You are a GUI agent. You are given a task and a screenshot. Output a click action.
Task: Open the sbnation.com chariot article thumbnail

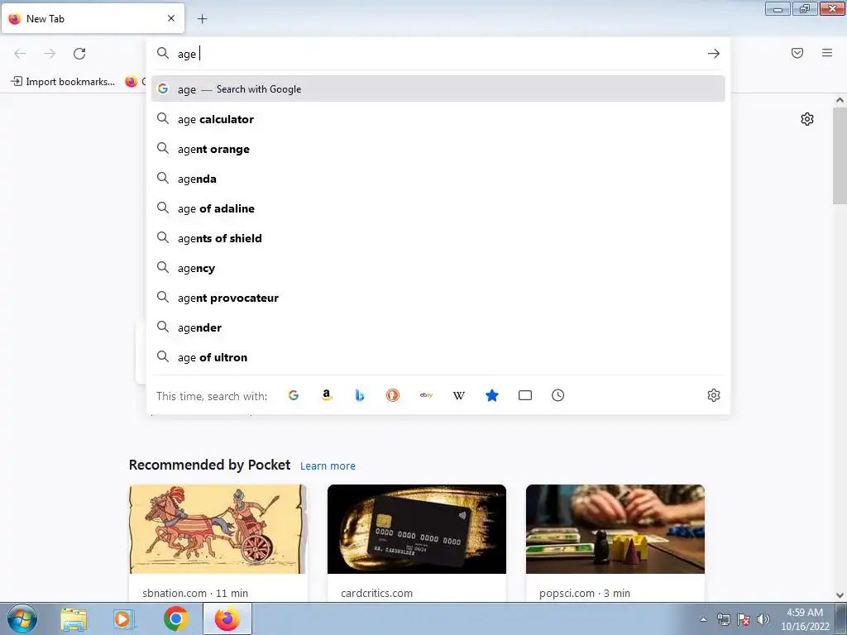(x=218, y=529)
